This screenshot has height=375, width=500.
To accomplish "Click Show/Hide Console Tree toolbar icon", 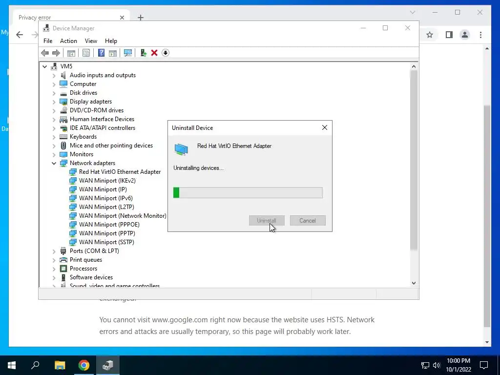I will click(x=71, y=53).
